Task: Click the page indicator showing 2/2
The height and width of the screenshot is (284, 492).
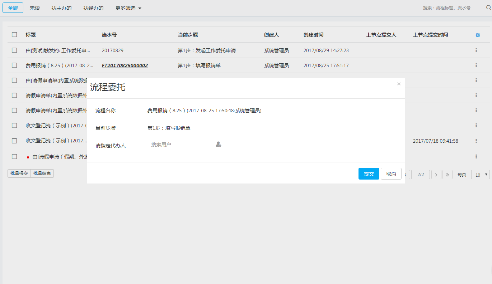Action: click(420, 174)
